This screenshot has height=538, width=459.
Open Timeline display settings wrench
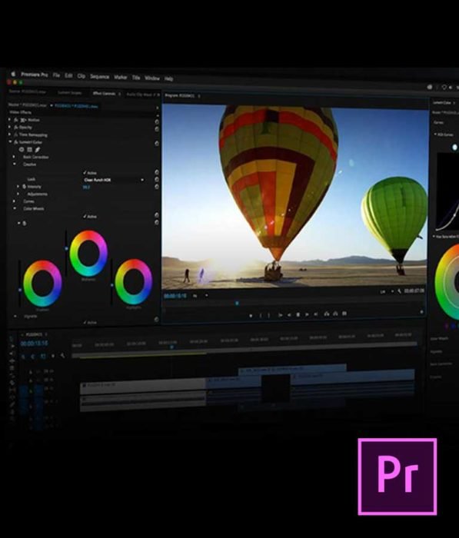(x=62, y=356)
